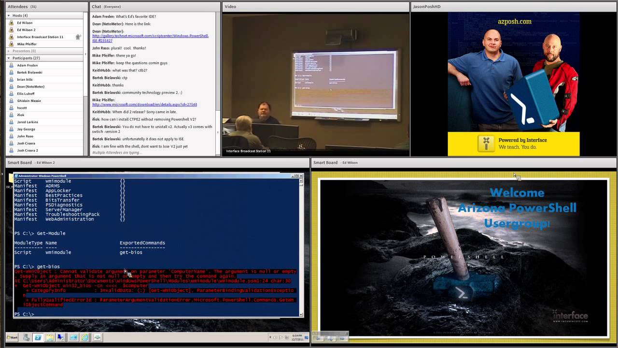Open the microsoft.com download details link

tap(144, 104)
